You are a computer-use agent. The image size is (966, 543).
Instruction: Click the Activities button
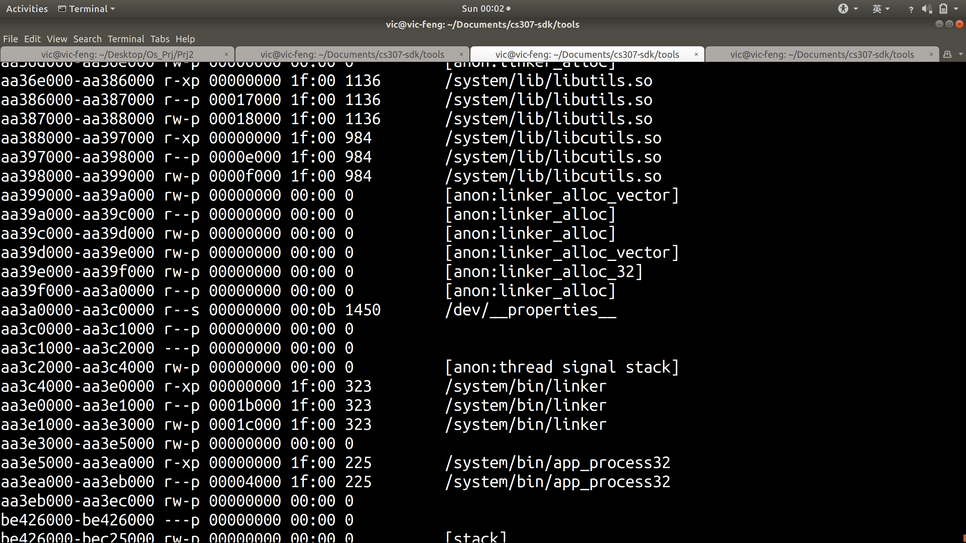tap(27, 9)
